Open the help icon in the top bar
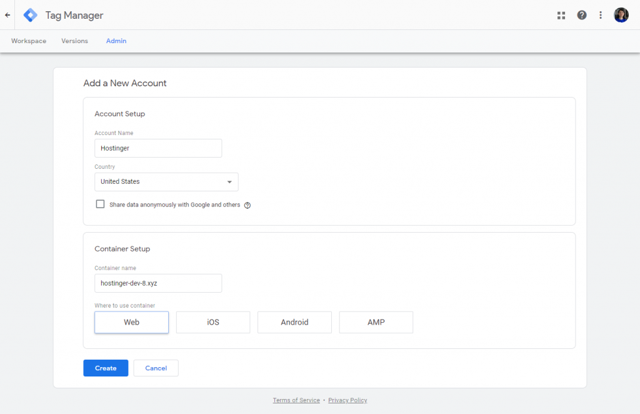The height and width of the screenshot is (414, 640). 582,15
